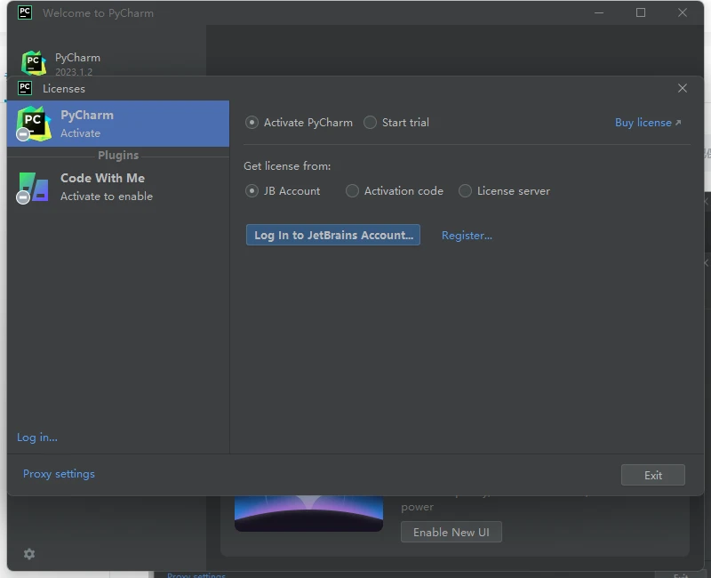Minimize the Welcome to PyCharm window

pos(599,12)
